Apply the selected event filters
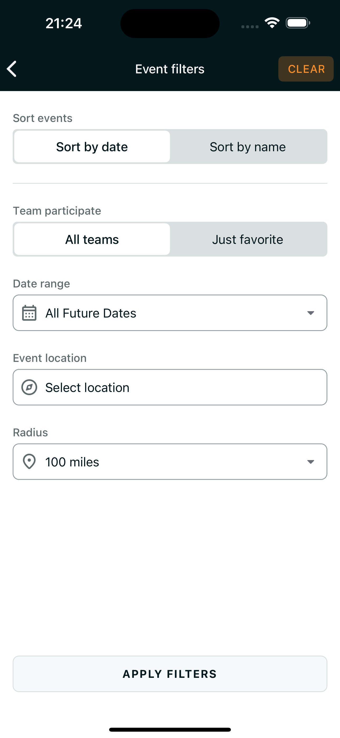The width and height of the screenshot is (340, 738). 170,674
